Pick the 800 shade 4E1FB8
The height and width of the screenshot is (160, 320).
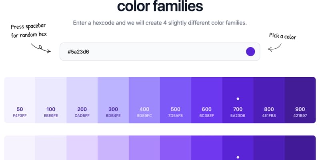point(269,100)
